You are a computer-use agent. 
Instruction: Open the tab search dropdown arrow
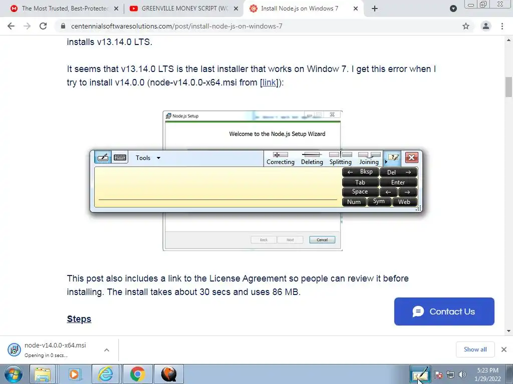[453, 8]
